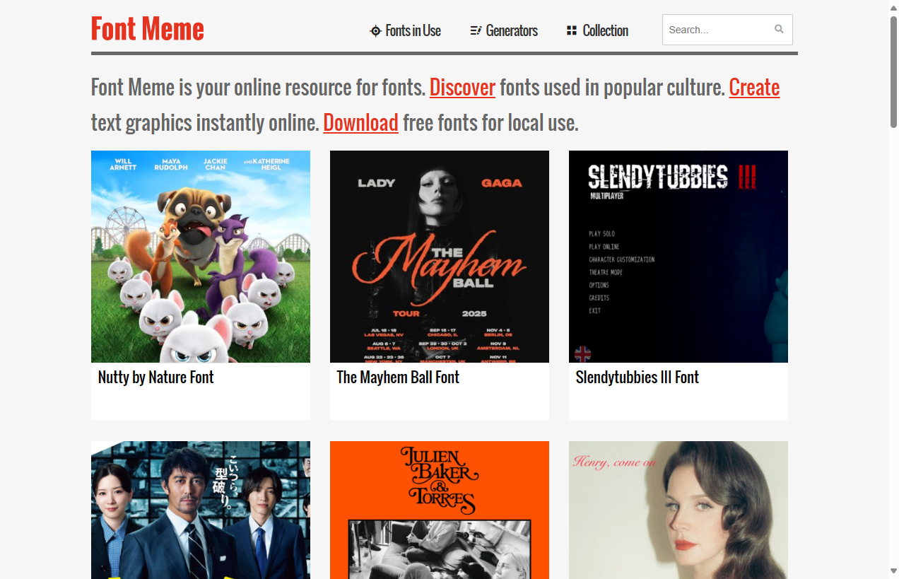Follow the Download link
Screen dimensions: 899x579
pyautogui.click(x=360, y=123)
